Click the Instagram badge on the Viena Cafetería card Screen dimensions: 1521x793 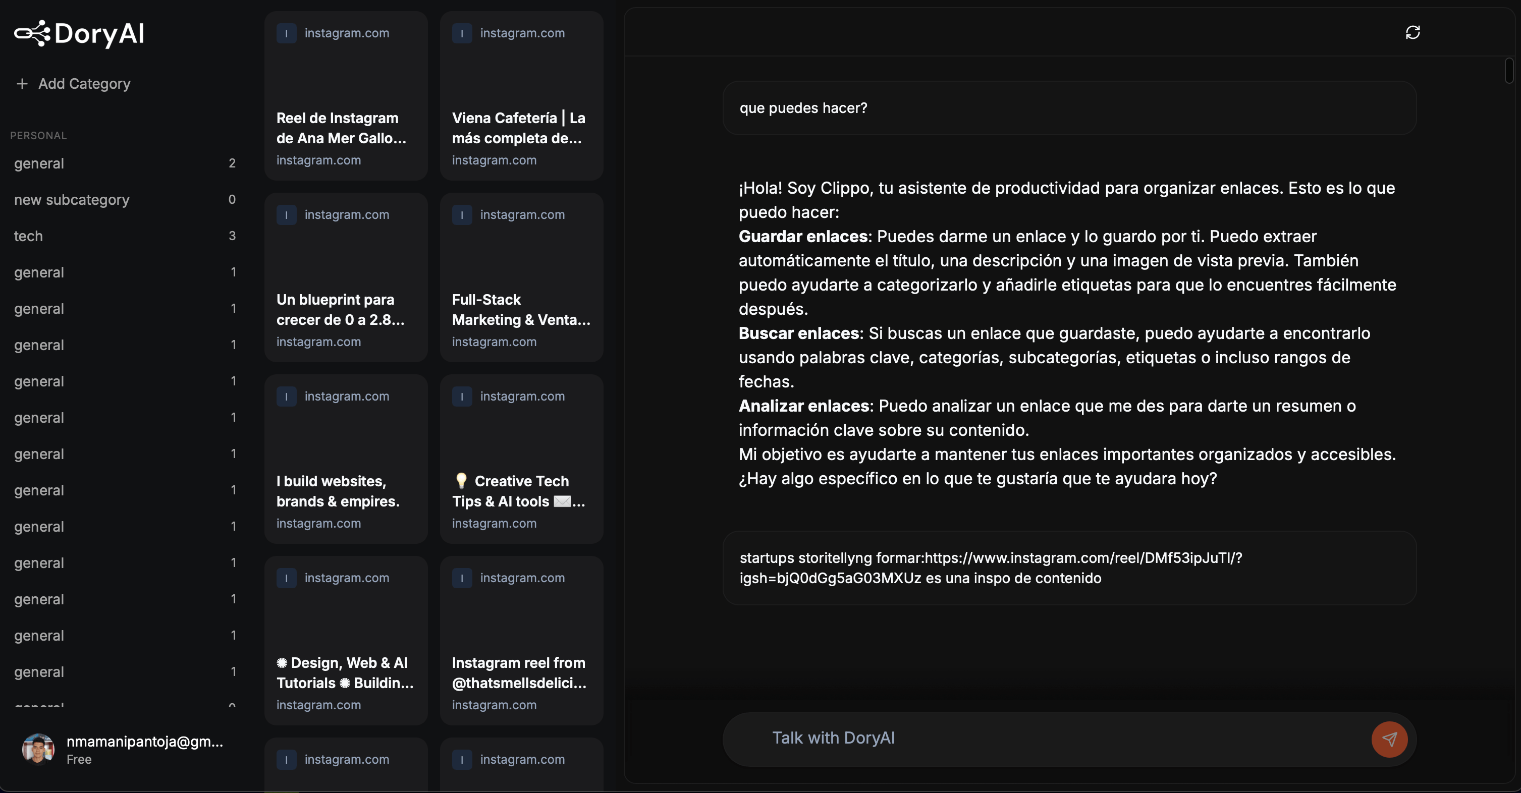[x=462, y=34]
